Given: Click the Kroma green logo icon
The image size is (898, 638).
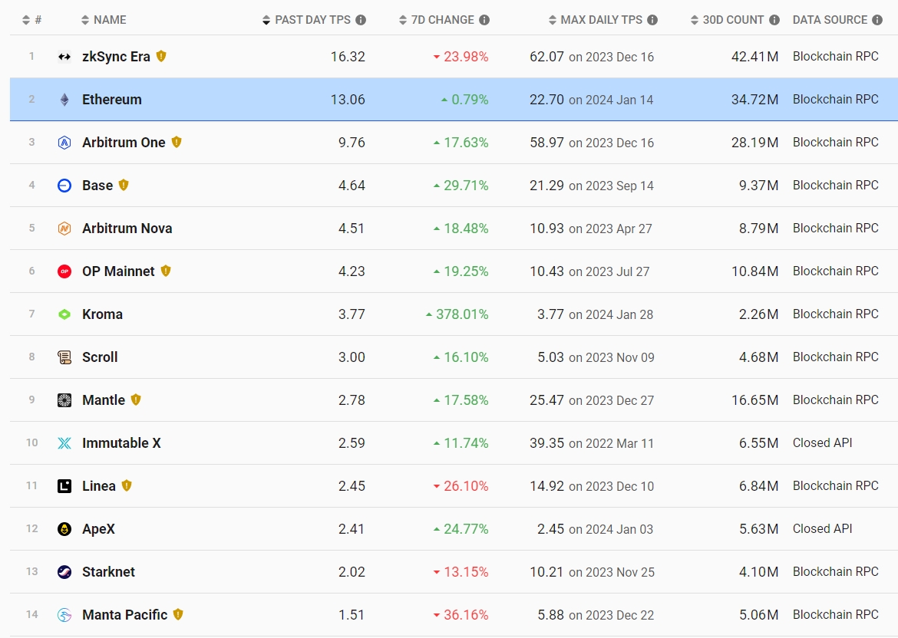Looking at the screenshot, I should point(64,314).
